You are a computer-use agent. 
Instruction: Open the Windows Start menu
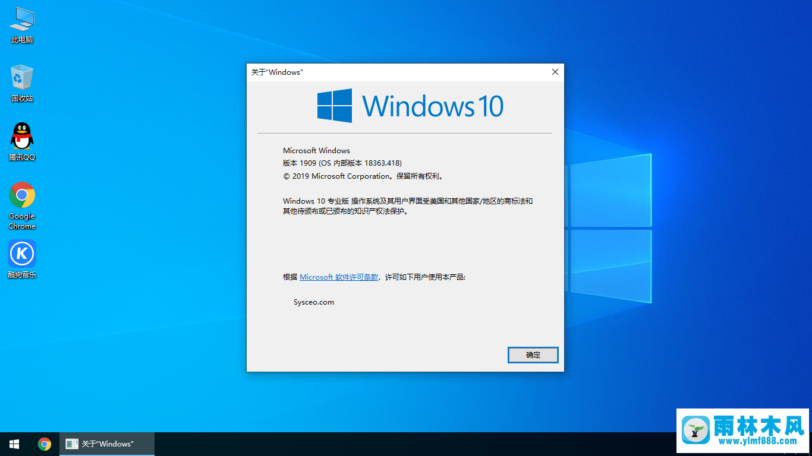click(14, 444)
